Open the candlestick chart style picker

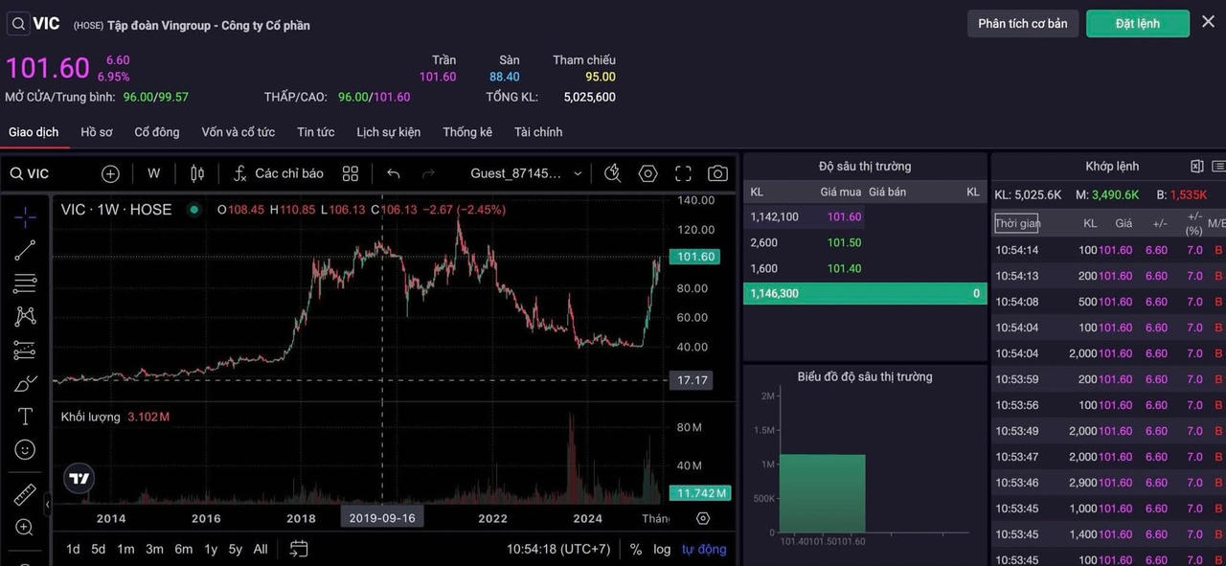pos(197,173)
